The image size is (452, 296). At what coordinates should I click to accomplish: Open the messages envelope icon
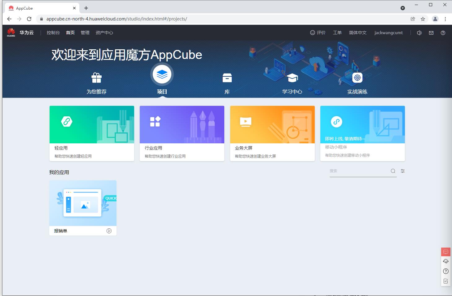point(431,33)
